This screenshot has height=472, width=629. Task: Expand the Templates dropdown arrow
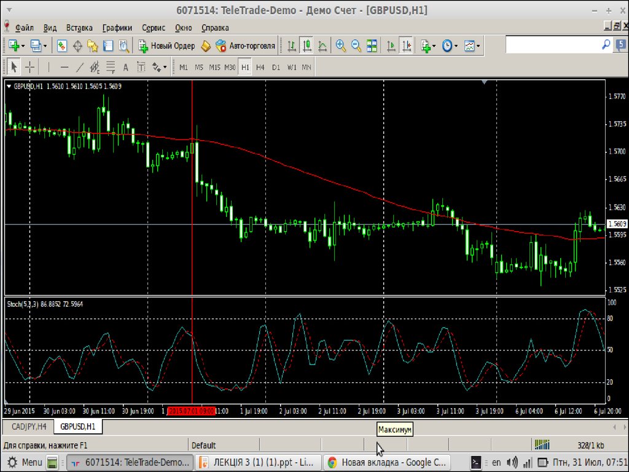coord(478,46)
